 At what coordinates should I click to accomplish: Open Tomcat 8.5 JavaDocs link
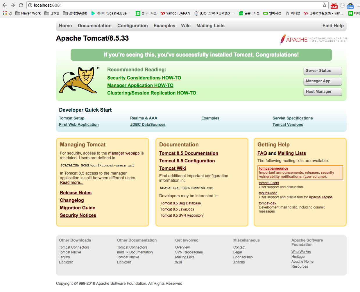[177, 209]
